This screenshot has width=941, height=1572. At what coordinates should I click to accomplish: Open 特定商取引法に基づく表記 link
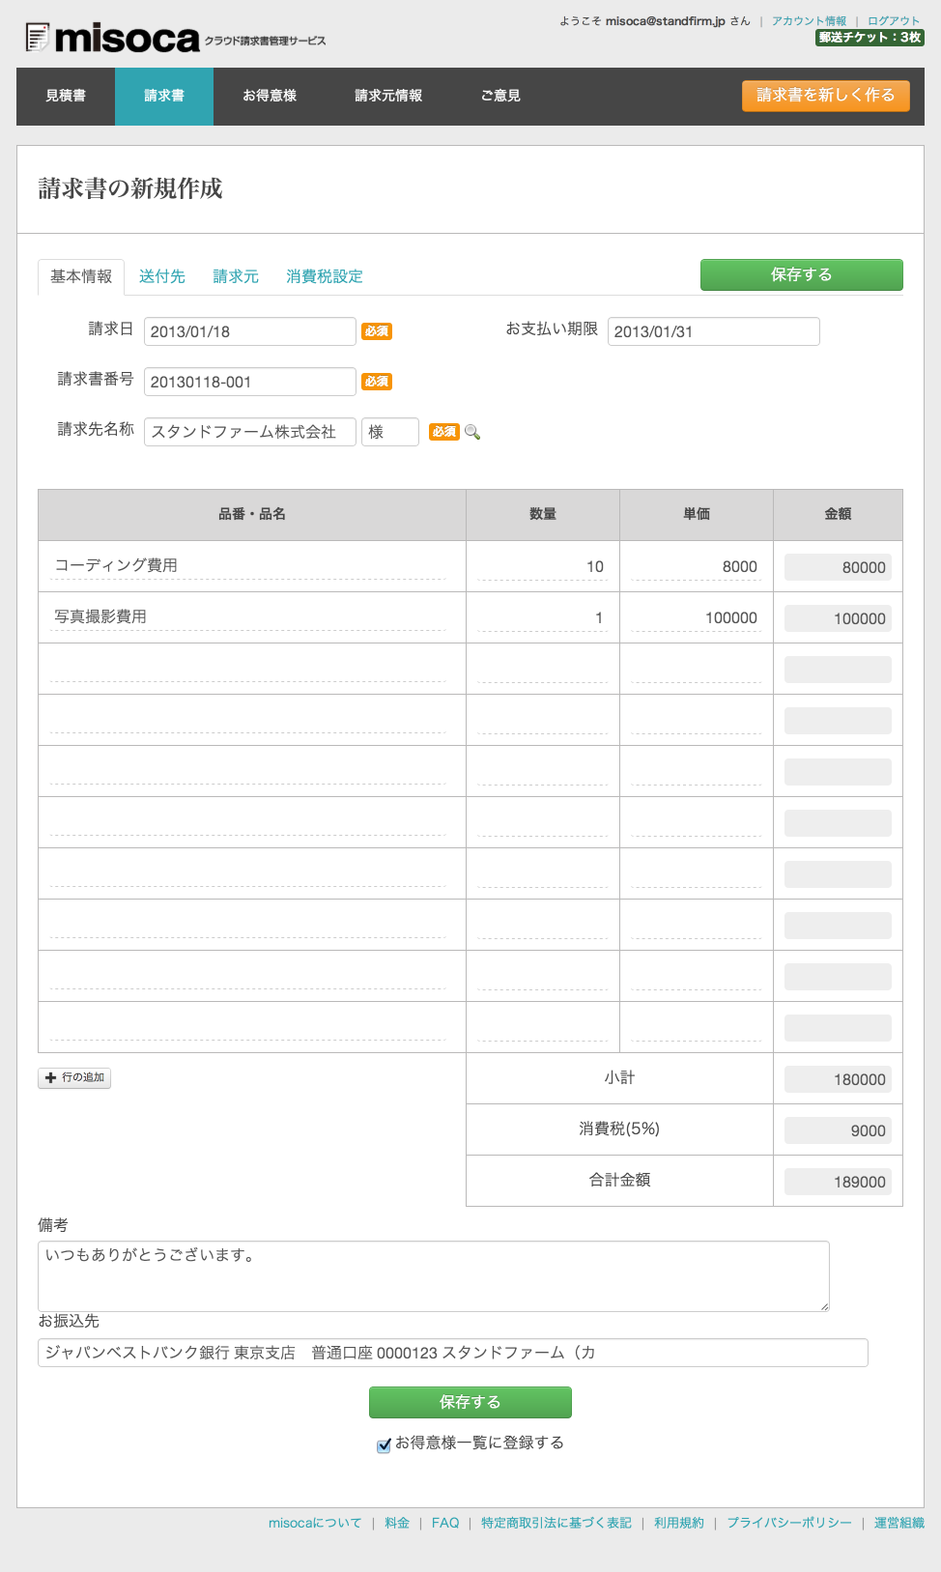pyautogui.click(x=556, y=1523)
